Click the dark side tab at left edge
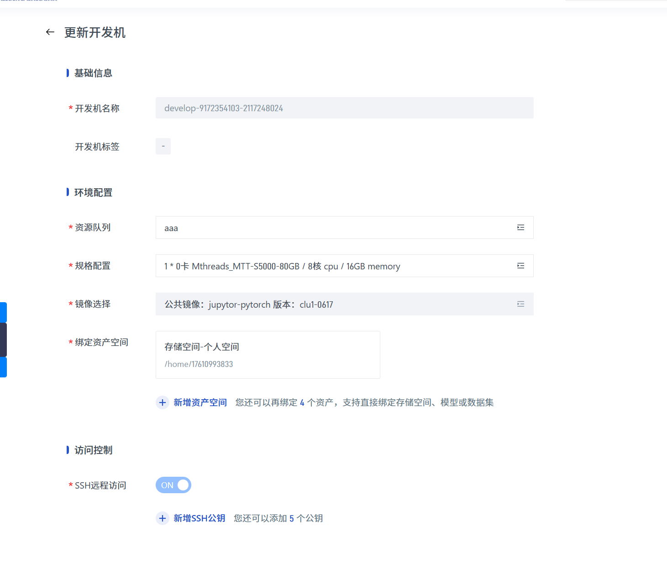The height and width of the screenshot is (562, 667). coord(3,340)
